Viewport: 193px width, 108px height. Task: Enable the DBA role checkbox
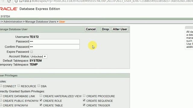pyautogui.click(x=39, y=85)
